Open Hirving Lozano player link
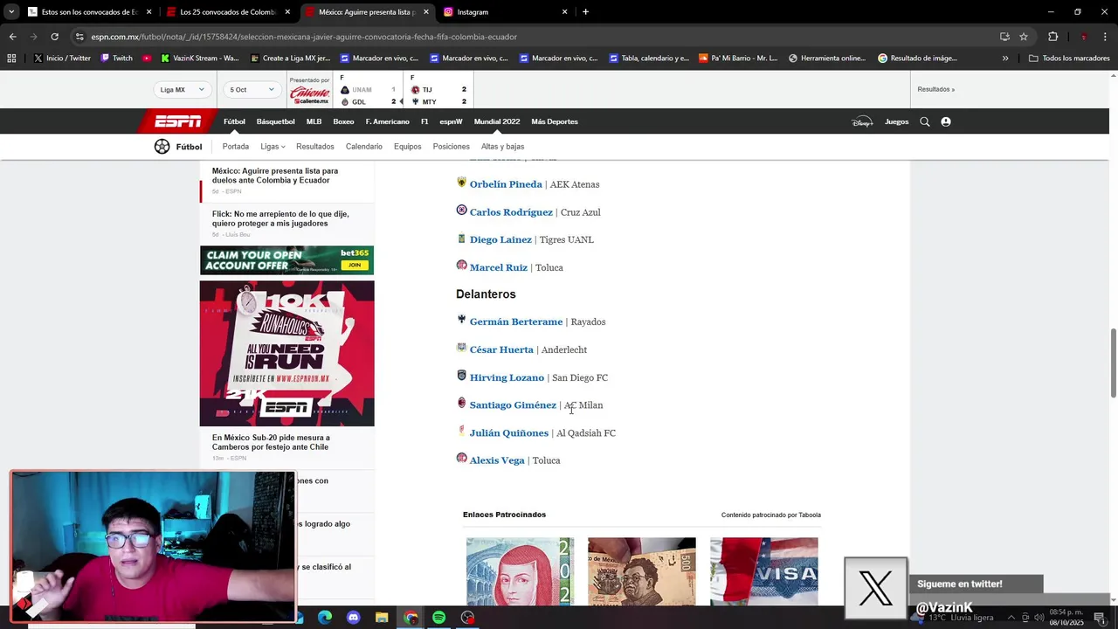1118x629 pixels. (507, 378)
